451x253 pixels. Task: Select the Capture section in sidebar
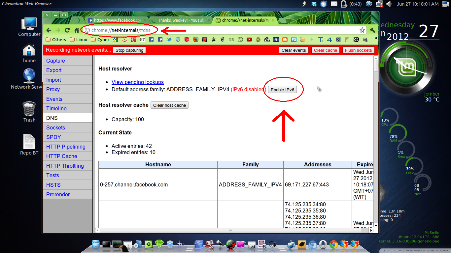(x=68, y=61)
